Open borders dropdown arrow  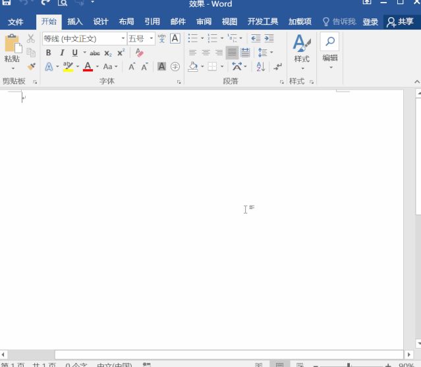tap(222, 67)
